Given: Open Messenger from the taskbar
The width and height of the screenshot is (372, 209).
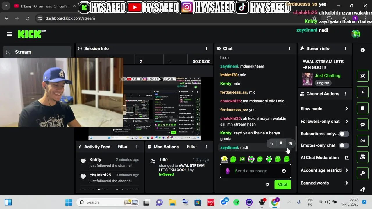Looking at the screenshot, I should [x=223, y=202].
